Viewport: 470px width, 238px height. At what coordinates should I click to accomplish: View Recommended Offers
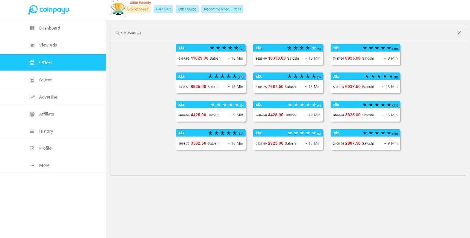222,9
